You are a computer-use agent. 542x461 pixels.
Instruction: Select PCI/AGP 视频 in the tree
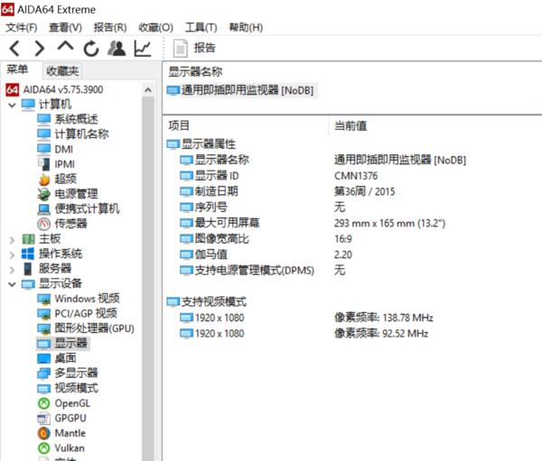[77, 313]
